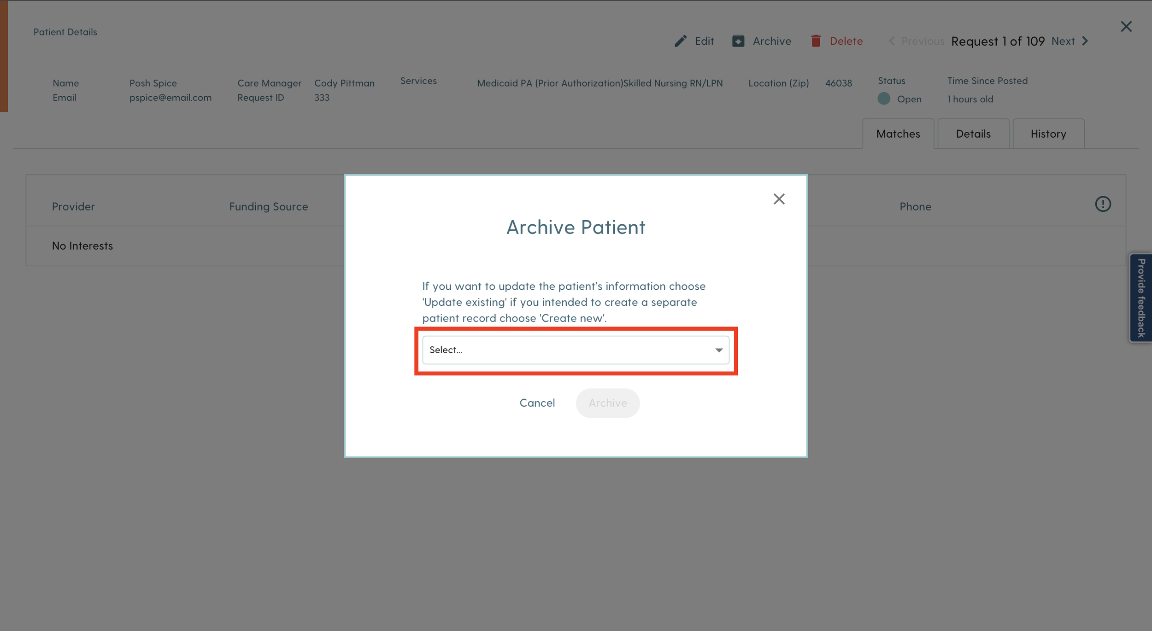Click the red trash Delete icon
1152x631 pixels.
pyautogui.click(x=816, y=41)
